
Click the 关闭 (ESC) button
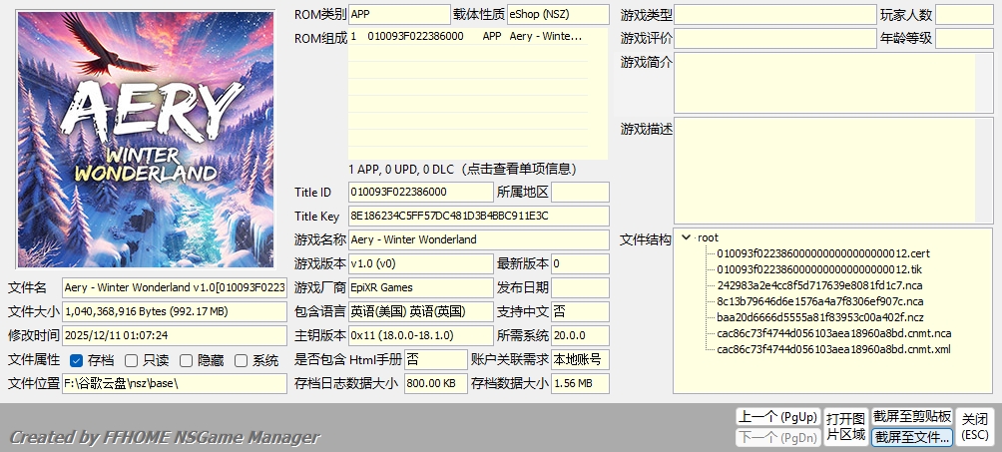[x=975, y=426]
